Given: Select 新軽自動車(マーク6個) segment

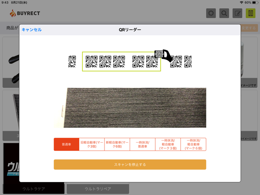Looking at the screenshot, I should point(117,144).
